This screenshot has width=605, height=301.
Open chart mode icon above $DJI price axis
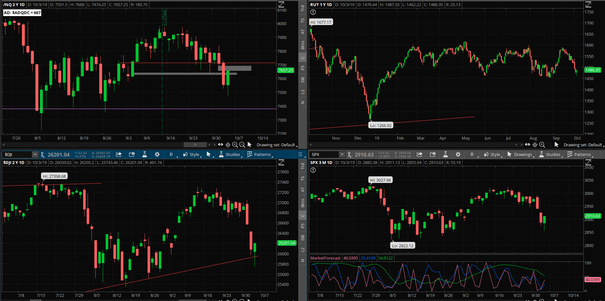[281, 162]
